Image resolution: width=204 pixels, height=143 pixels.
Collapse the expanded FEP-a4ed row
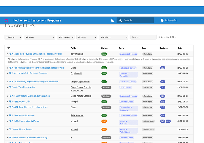(x=7, y=54)
